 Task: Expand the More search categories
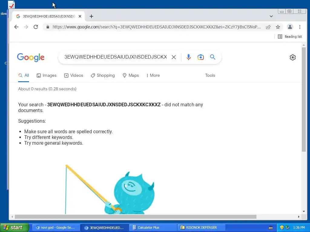click(153, 75)
